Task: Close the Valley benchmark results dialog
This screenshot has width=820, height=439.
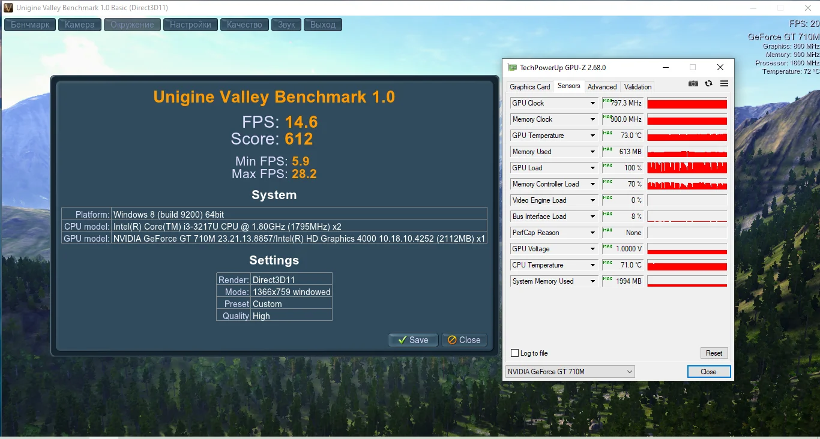Action: (464, 340)
